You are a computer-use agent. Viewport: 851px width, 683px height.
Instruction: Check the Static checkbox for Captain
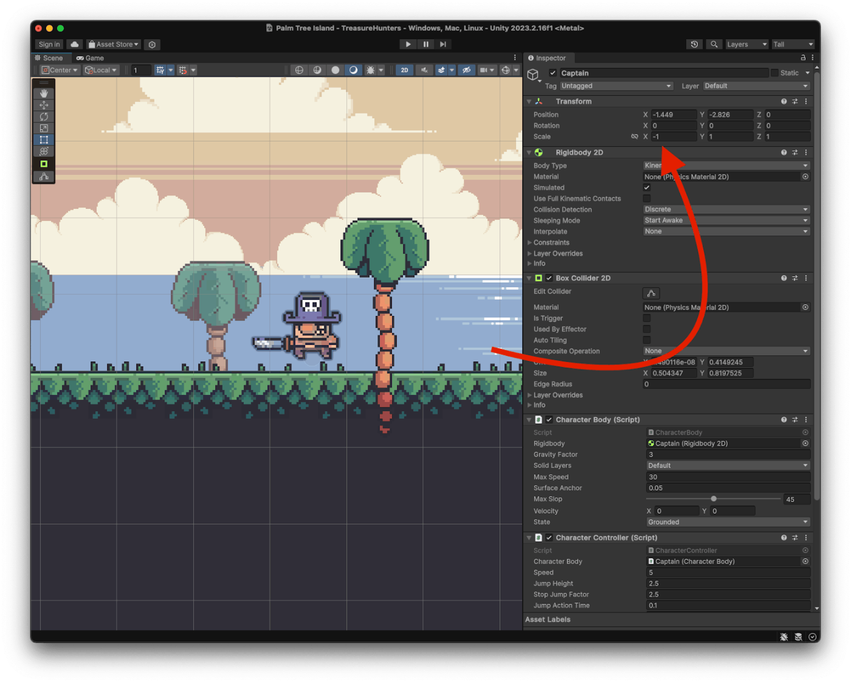[775, 73]
